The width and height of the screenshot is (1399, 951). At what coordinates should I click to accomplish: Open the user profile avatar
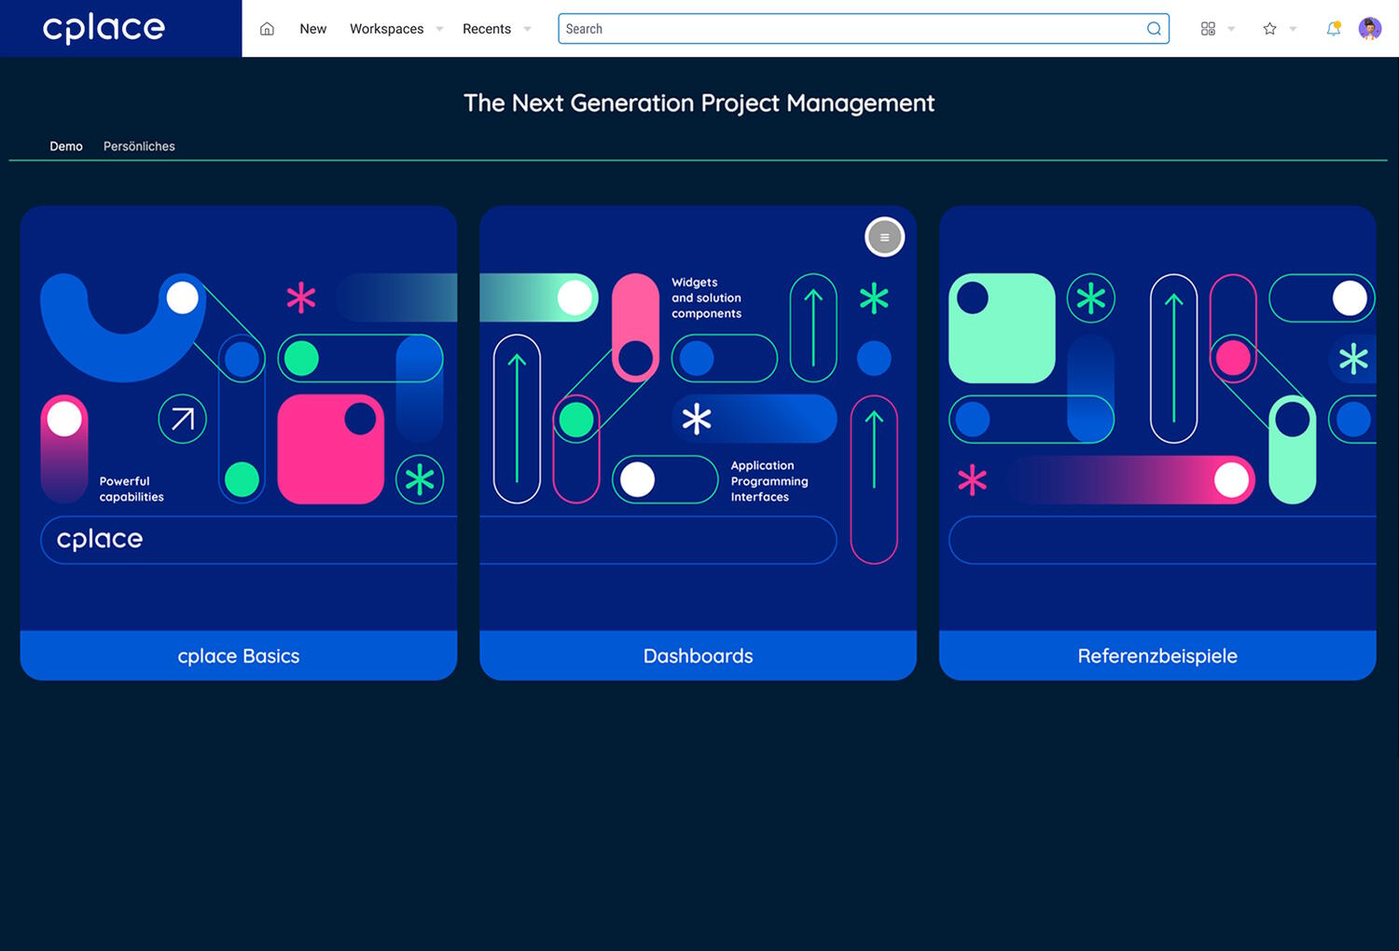coord(1369,29)
